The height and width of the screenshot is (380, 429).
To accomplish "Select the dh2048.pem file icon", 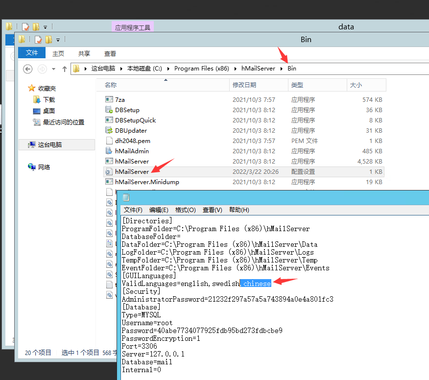I will (x=109, y=141).
